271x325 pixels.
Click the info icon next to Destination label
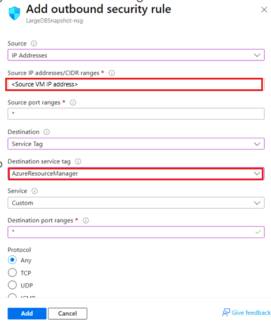pos(47,132)
